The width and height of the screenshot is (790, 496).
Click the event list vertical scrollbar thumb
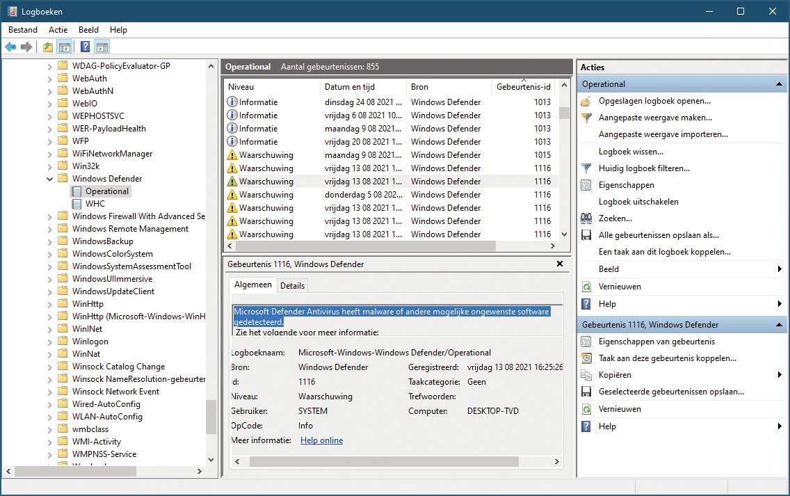(564, 113)
